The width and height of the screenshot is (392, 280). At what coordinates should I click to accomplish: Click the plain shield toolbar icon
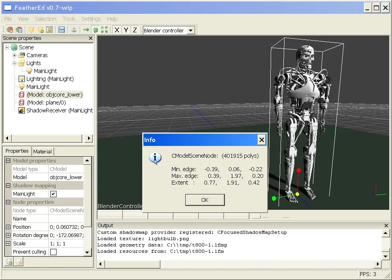(x=31, y=30)
